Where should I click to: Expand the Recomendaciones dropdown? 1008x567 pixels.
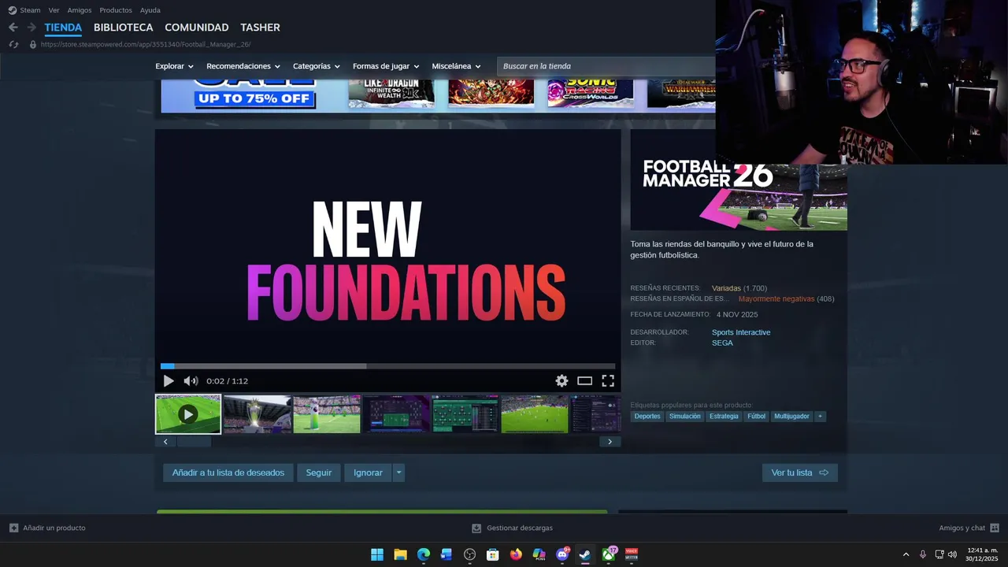click(243, 66)
